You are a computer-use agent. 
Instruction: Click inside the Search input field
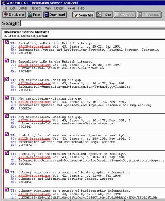tap(93, 23)
